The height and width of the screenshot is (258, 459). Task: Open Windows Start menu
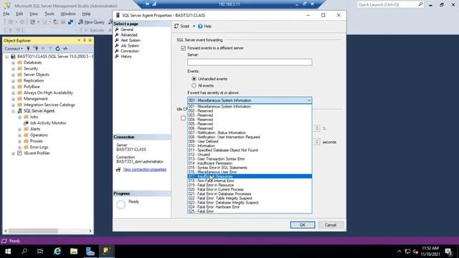click(x=8, y=252)
